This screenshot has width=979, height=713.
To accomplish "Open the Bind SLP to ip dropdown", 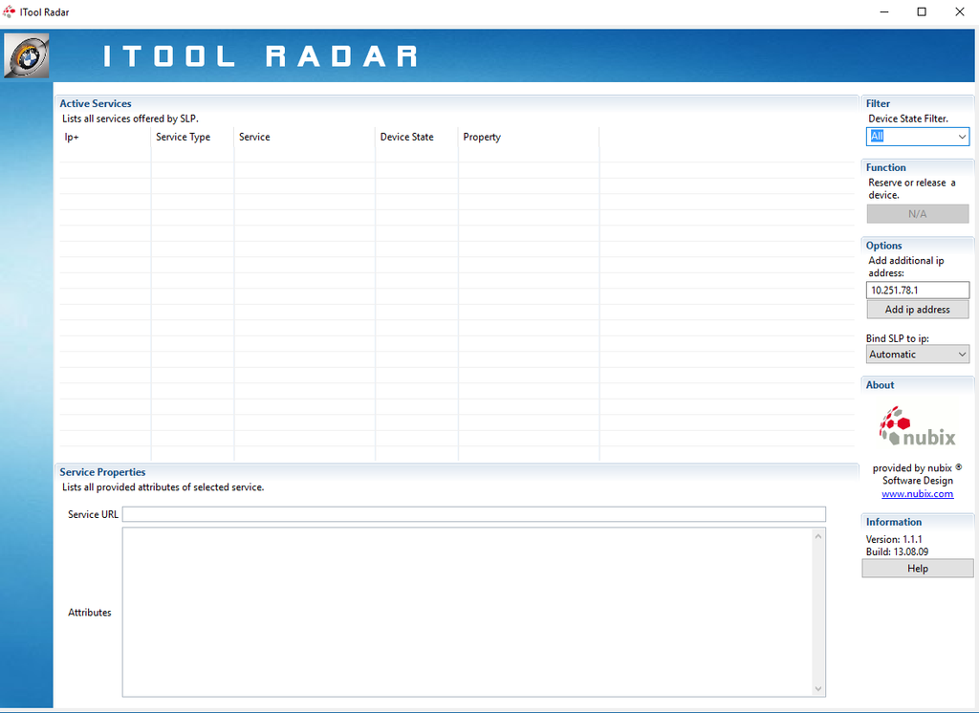I will pos(917,354).
